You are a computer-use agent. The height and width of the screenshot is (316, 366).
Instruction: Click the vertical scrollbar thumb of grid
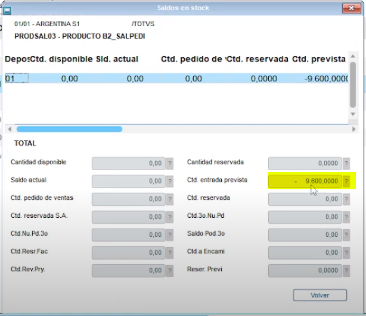(x=353, y=85)
